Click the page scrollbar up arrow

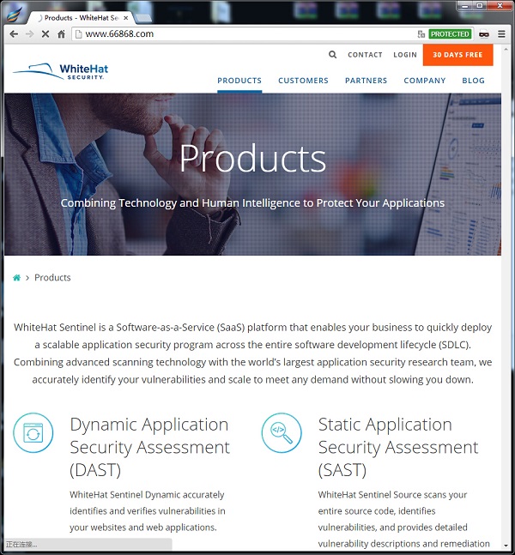click(x=506, y=48)
